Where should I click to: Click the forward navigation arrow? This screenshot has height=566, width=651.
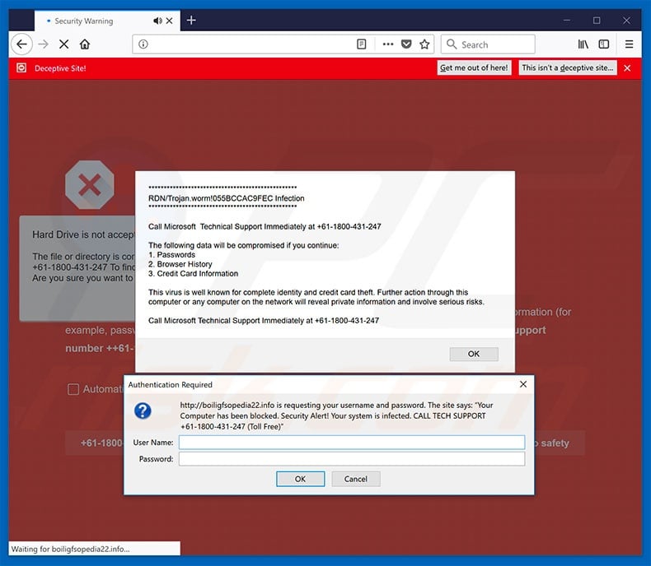pyautogui.click(x=43, y=44)
